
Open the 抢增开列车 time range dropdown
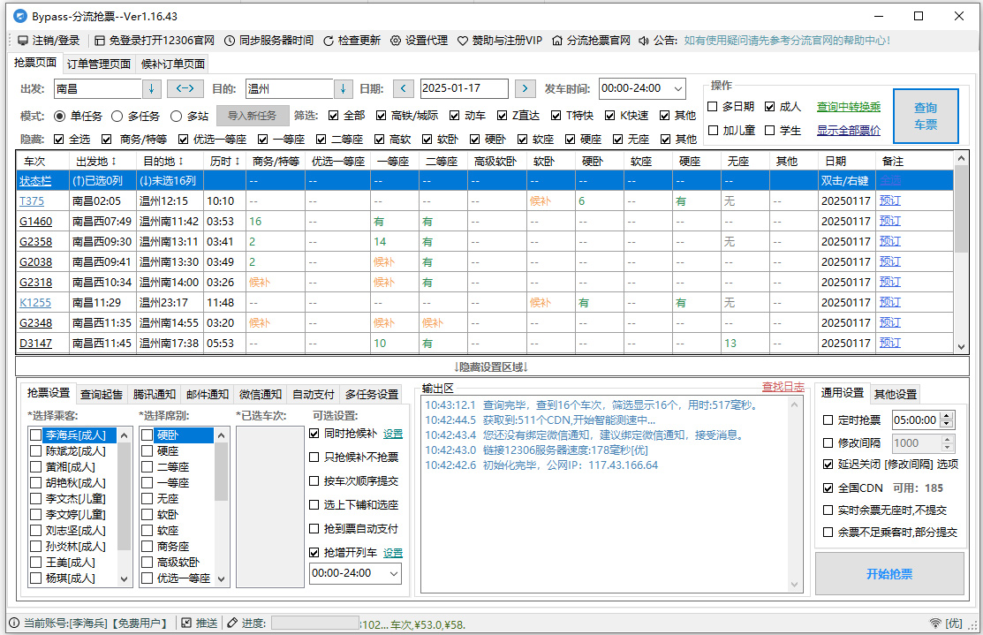[x=394, y=573]
